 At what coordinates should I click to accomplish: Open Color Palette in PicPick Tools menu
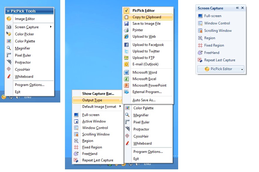[x=25, y=41]
